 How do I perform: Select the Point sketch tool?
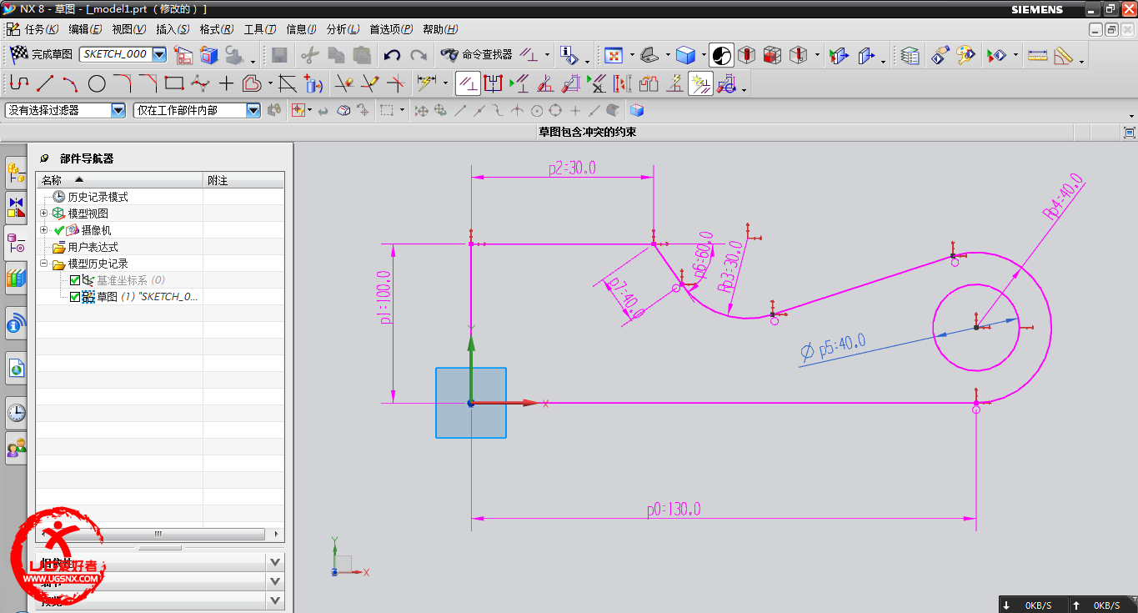point(226,83)
